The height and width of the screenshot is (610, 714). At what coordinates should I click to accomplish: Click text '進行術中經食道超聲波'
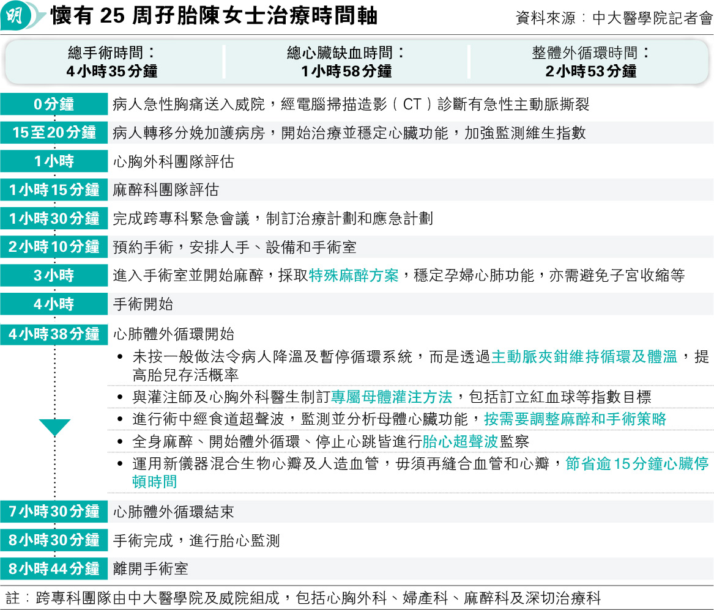tap(208, 419)
